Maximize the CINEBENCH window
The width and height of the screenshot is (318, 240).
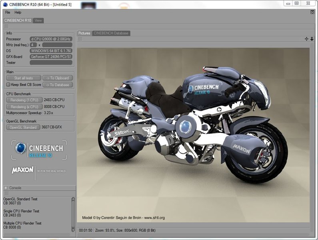click(296, 3)
